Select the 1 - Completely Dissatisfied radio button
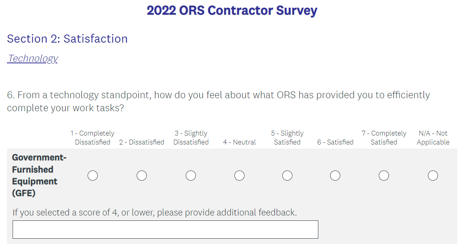Image resolution: width=468 pixels, height=248 pixels. [92, 176]
